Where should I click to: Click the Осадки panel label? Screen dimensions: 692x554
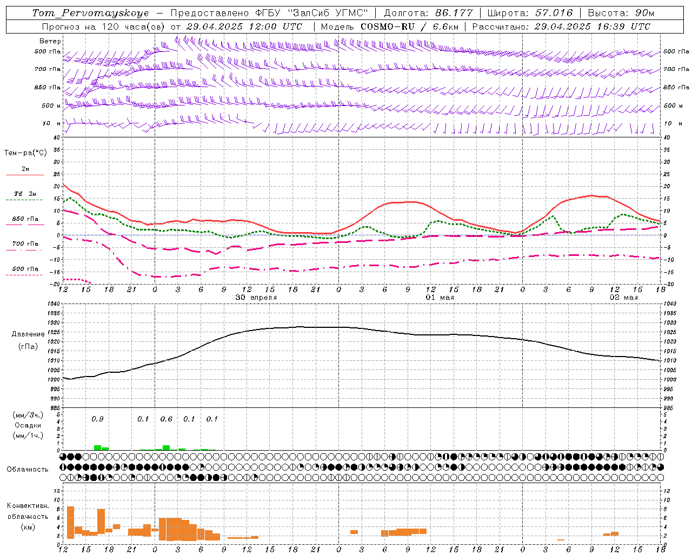coord(28,425)
